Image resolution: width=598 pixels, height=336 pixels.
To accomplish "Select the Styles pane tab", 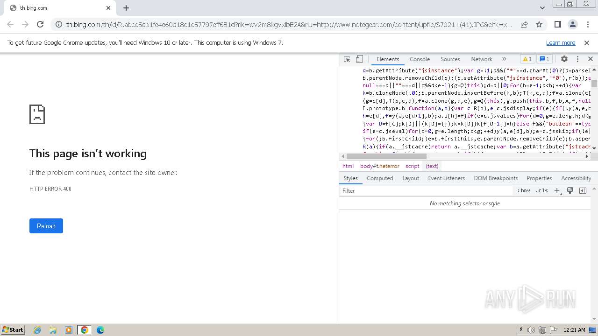I will point(350,178).
